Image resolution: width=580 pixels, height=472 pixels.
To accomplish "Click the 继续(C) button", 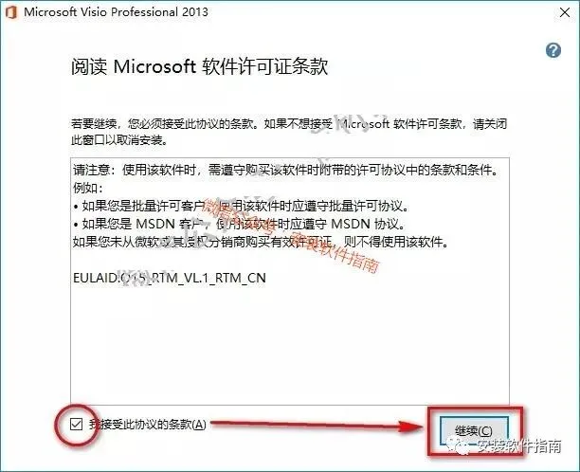I will tap(474, 430).
